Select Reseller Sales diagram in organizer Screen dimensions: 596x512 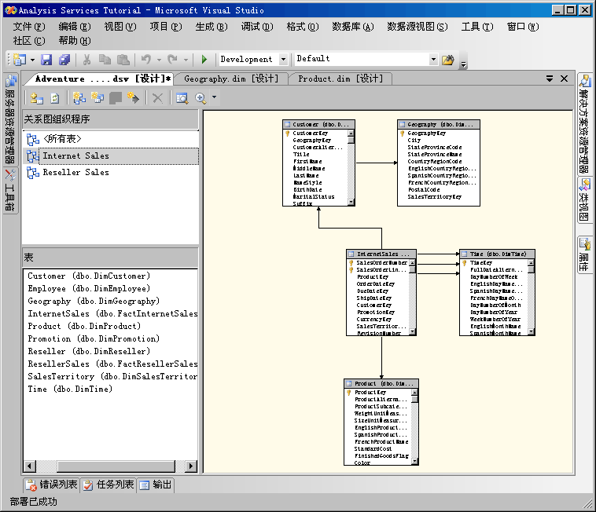click(x=75, y=172)
